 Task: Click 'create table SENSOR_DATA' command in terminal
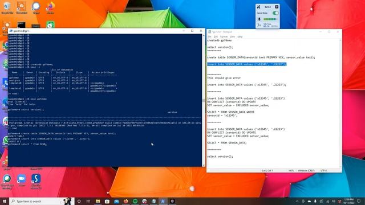pos(68,134)
